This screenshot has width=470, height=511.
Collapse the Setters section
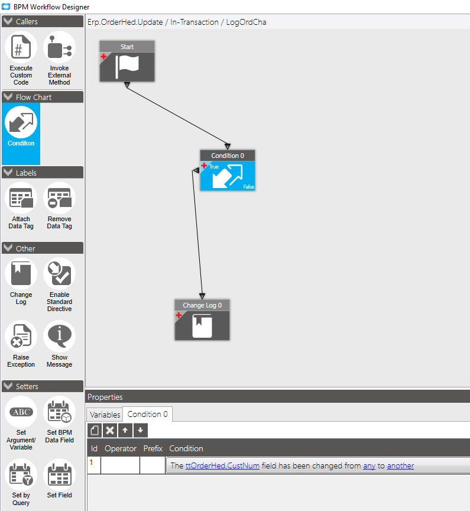pyautogui.click(x=8, y=386)
